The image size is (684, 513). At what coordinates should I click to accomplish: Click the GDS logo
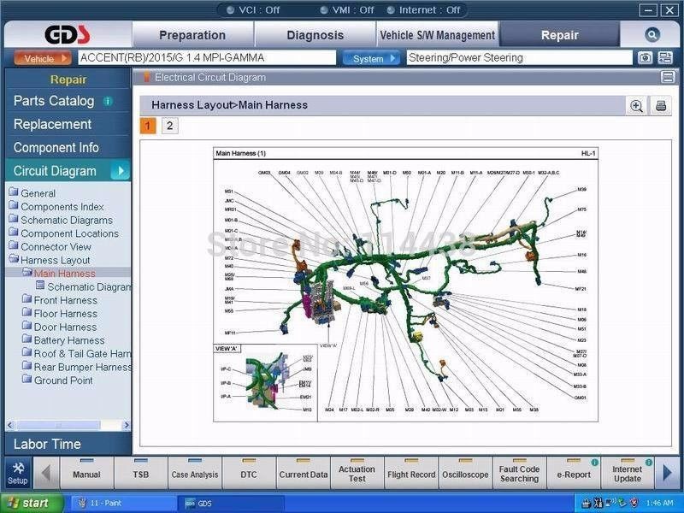point(68,35)
